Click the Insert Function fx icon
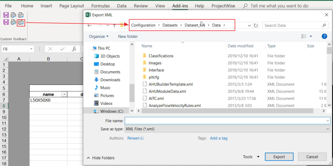This screenshot has height=166, width=333. 74,49
